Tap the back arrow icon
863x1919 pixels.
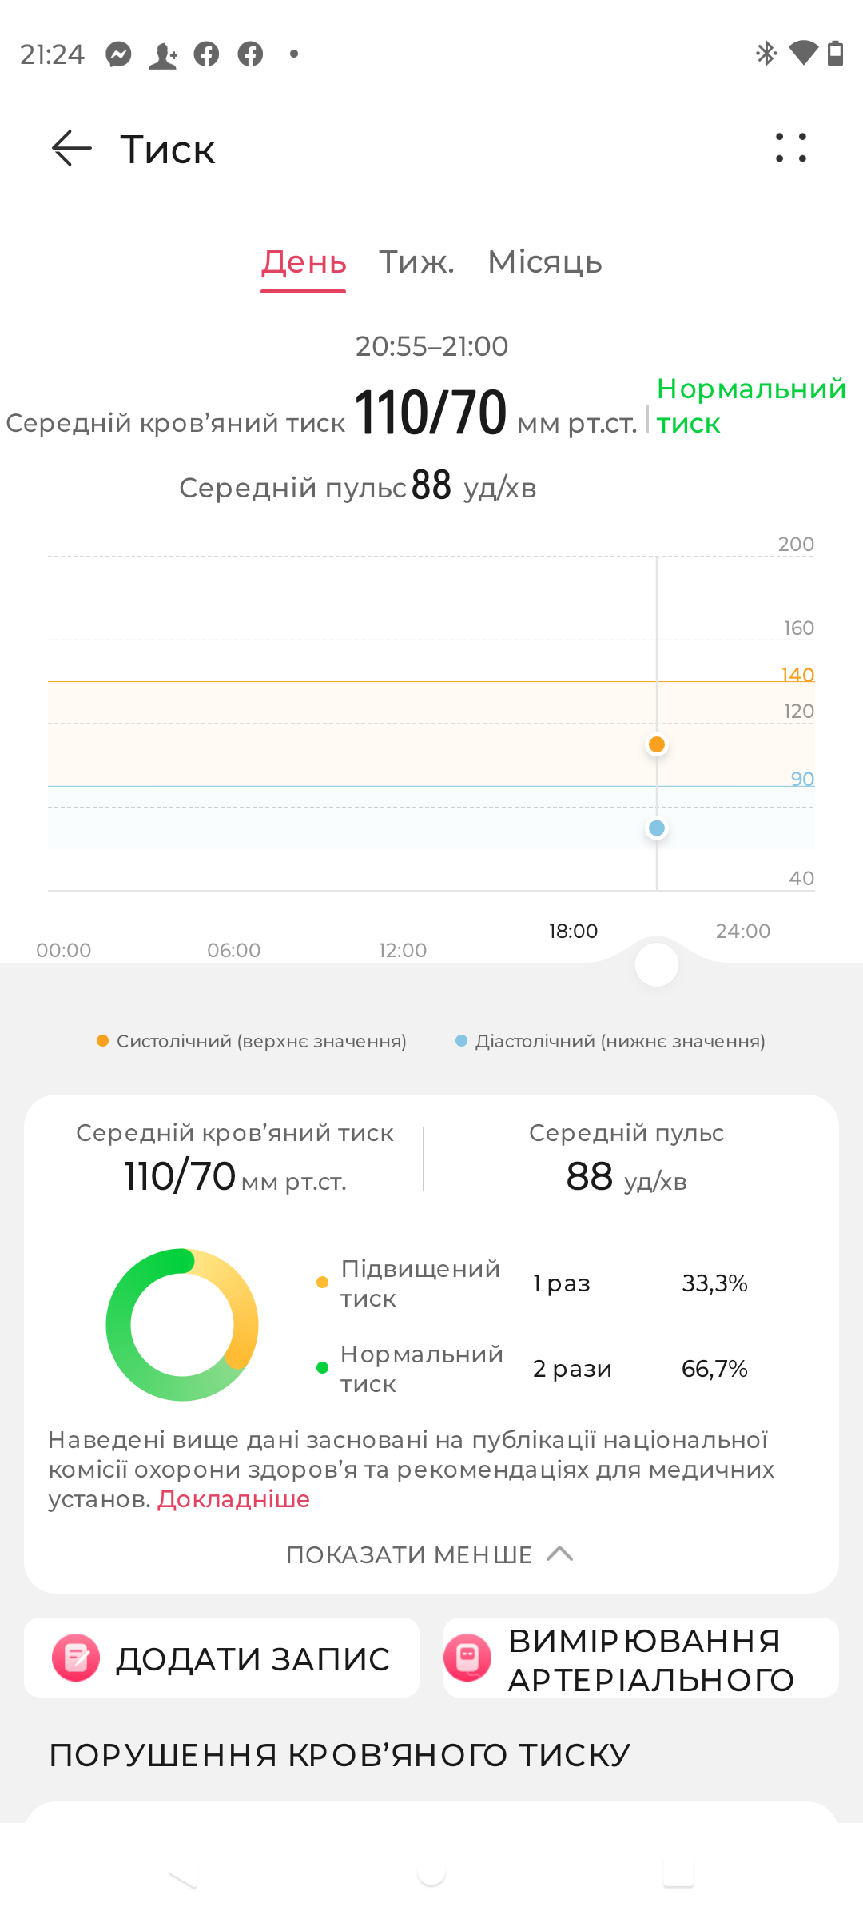[72, 149]
